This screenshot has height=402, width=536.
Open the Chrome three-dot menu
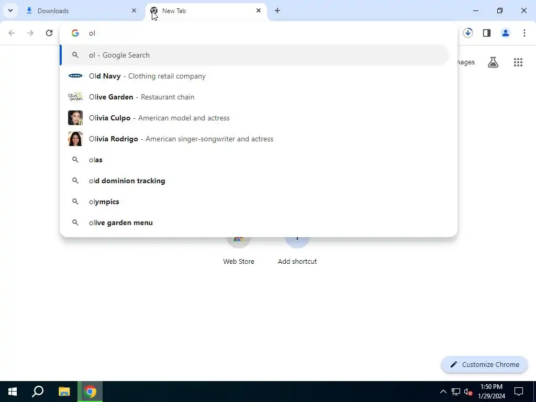point(524,33)
